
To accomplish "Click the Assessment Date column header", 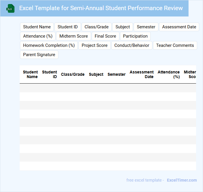I will coord(142,74).
